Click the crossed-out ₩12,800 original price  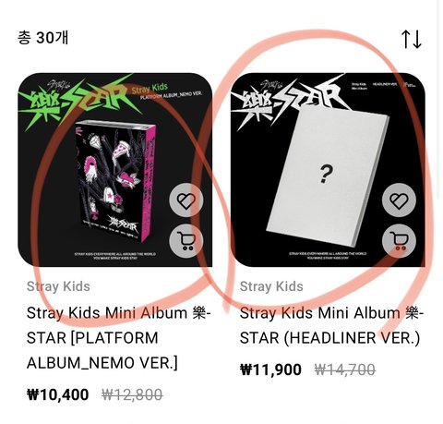pos(132,394)
